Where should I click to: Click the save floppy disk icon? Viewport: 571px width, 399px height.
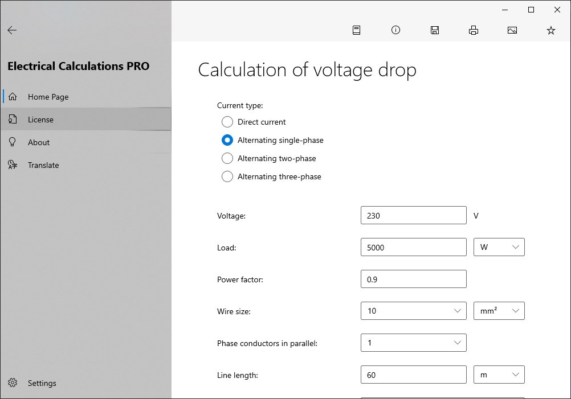pyautogui.click(x=435, y=31)
